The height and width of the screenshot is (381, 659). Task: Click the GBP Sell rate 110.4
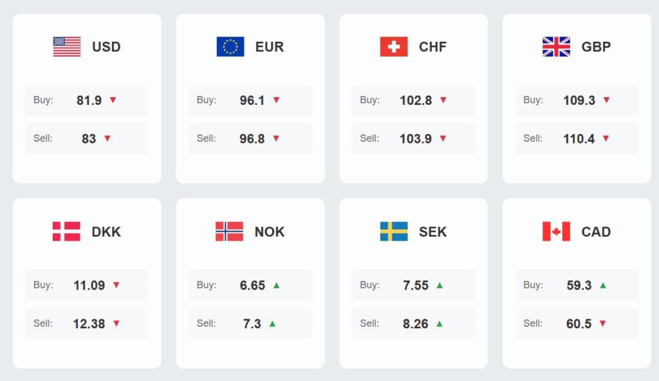point(579,138)
